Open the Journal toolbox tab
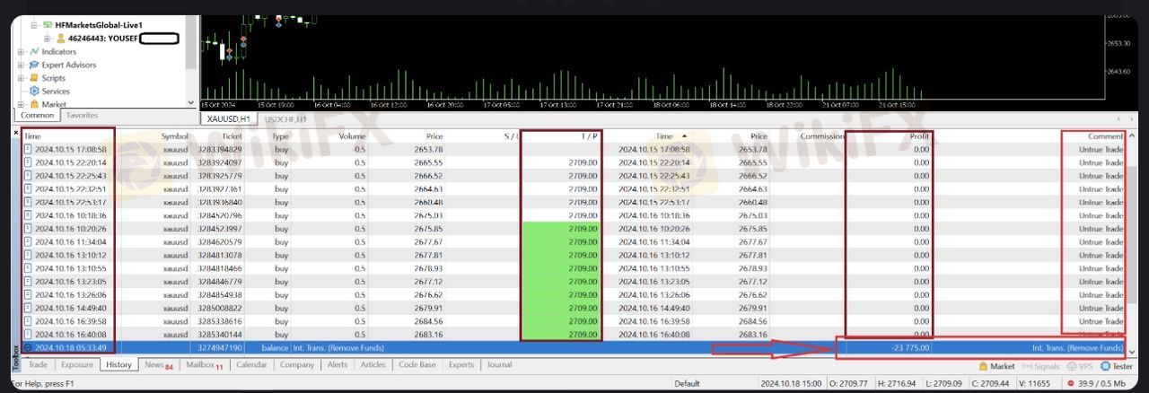1149x393 pixels. (498, 365)
